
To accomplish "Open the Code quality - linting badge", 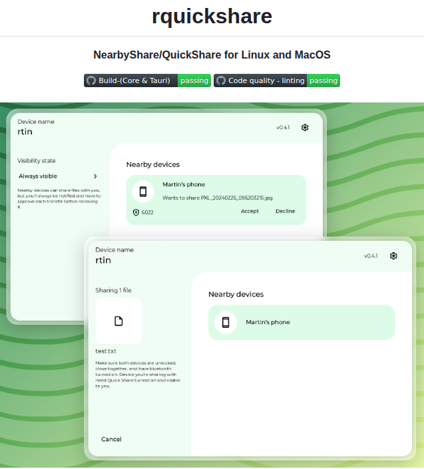I will [277, 80].
